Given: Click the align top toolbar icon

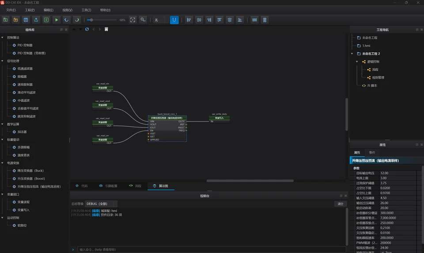Looking at the screenshot, I should pos(220,20).
